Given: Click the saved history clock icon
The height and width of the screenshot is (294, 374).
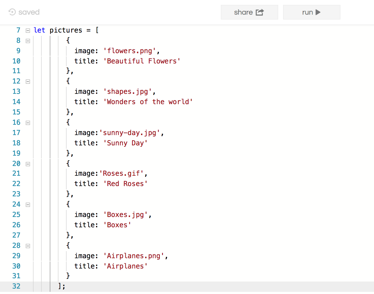Looking at the screenshot, I should point(12,12).
